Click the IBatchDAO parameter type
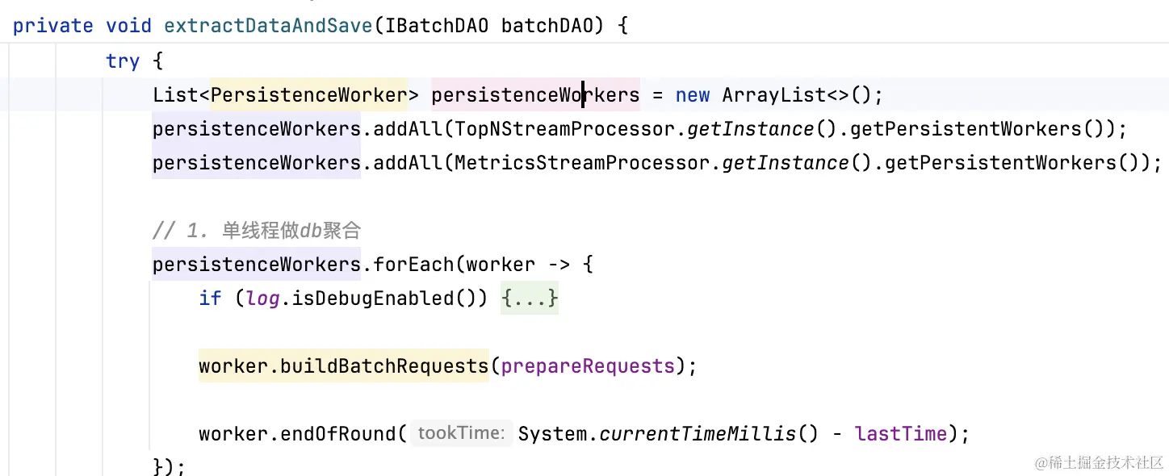The height and width of the screenshot is (476, 1169). [x=437, y=26]
